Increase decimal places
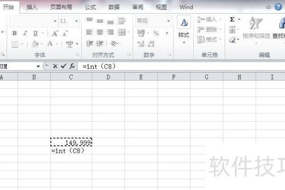This screenshot has height=190, width=285. tap(141, 44)
